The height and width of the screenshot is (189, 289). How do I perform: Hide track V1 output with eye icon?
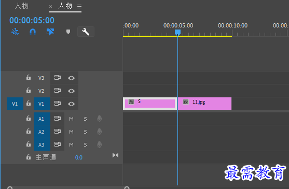(71, 104)
